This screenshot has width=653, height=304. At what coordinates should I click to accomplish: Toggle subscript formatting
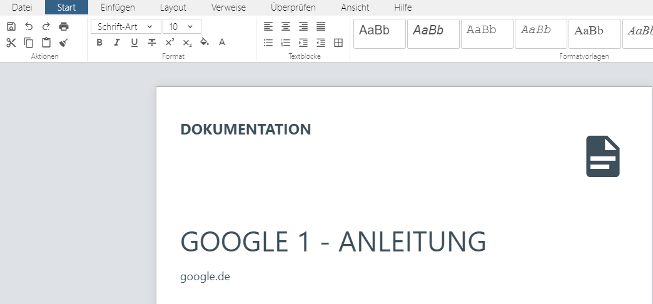(x=188, y=43)
